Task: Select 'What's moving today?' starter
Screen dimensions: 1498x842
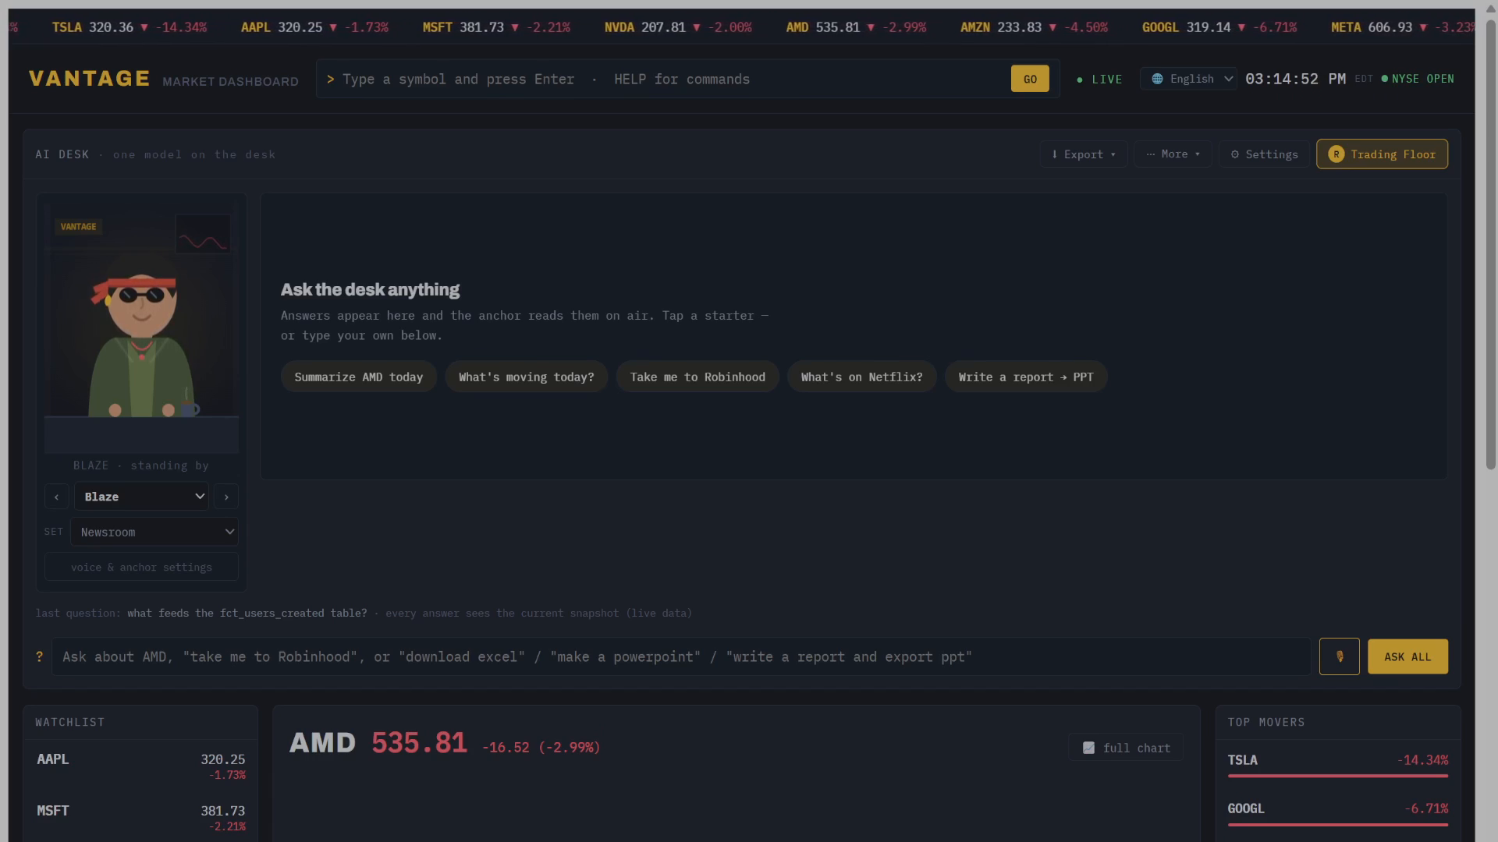Action: 526,377
